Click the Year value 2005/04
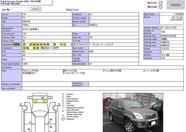 pos(26,21)
